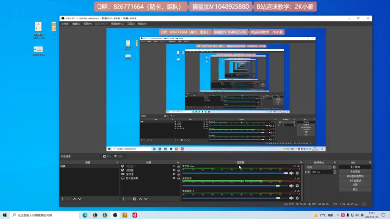Undock the Scene Transitions panel
This screenshot has height=219, width=390.
pos(335,162)
